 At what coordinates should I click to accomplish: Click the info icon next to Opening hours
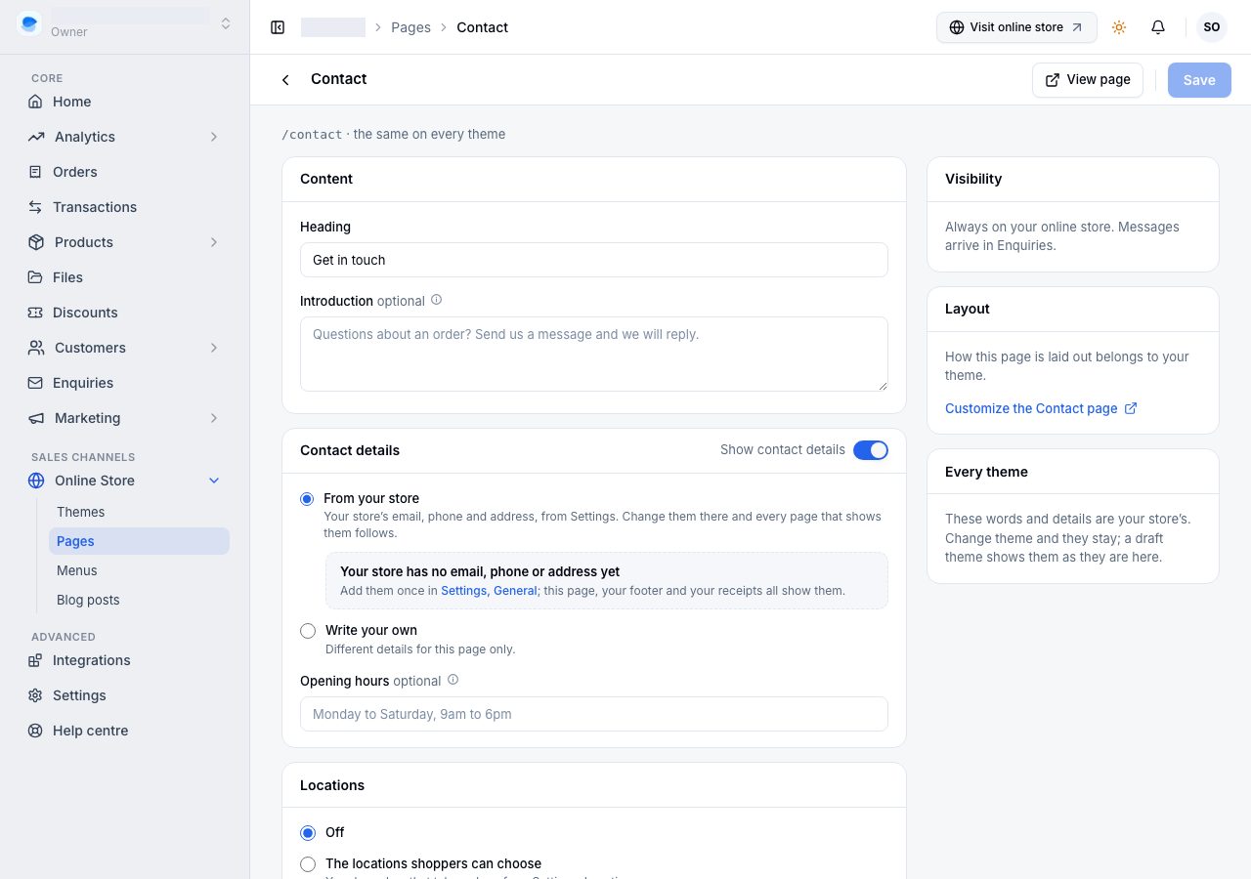[453, 680]
